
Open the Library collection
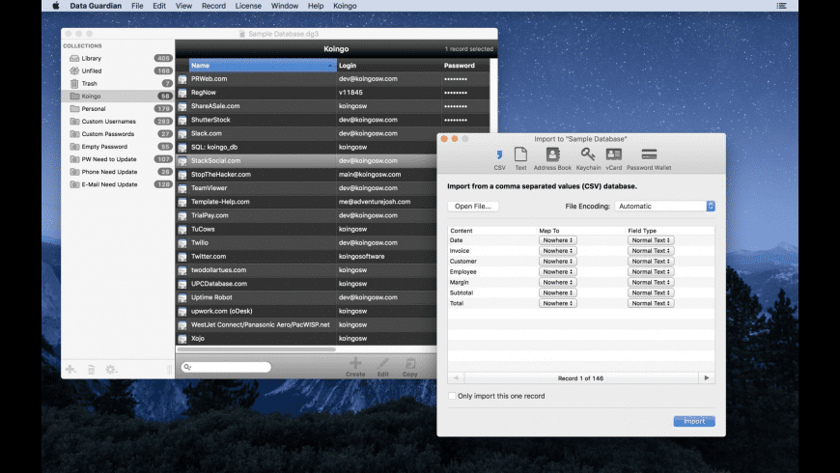click(x=118, y=58)
